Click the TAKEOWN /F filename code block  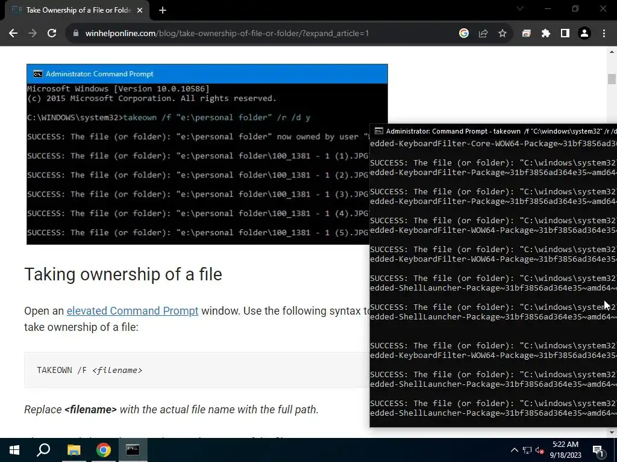tap(197, 370)
